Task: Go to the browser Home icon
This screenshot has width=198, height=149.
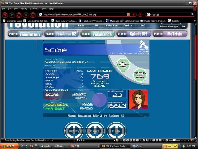Action: click(x=33, y=15)
